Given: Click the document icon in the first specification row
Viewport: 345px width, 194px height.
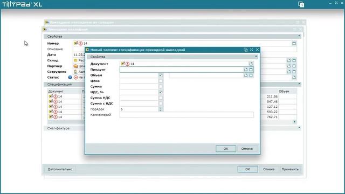Looking at the screenshot, I should pos(51,96).
